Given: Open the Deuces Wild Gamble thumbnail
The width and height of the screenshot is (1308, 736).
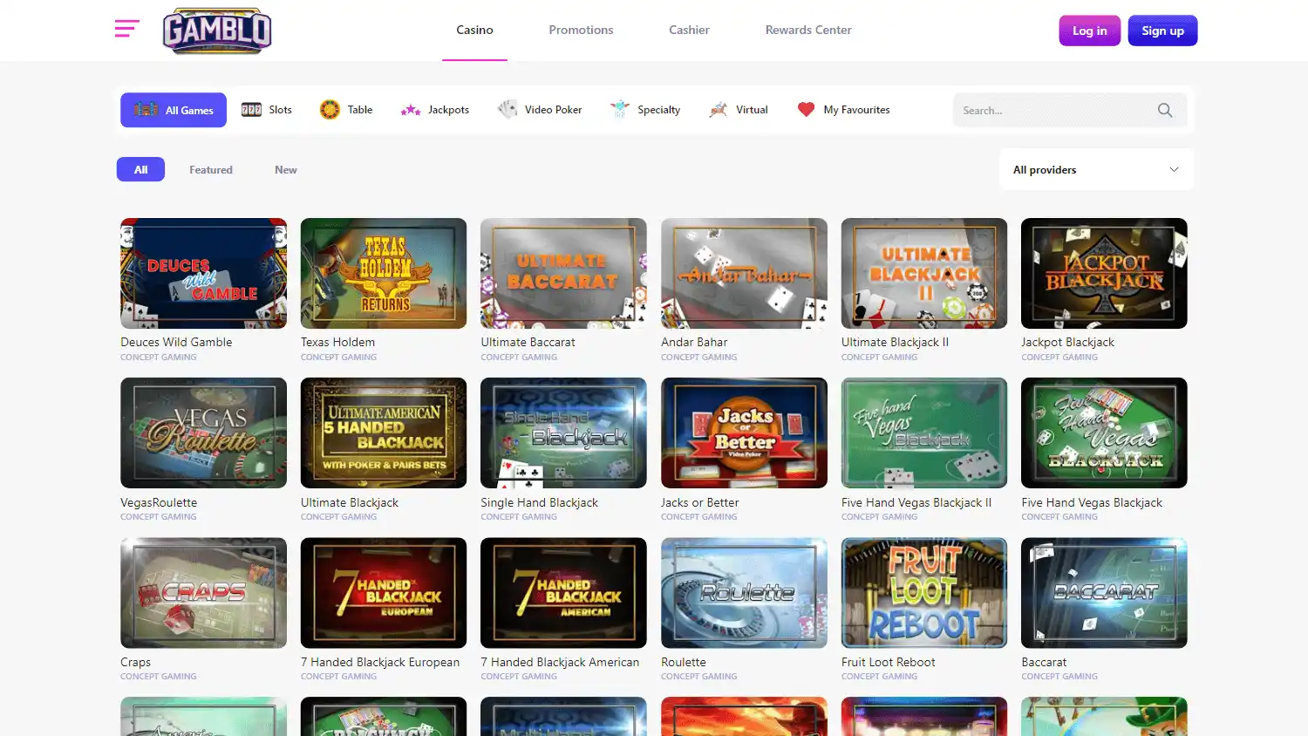Looking at the screenshot, I should point(203,273).
